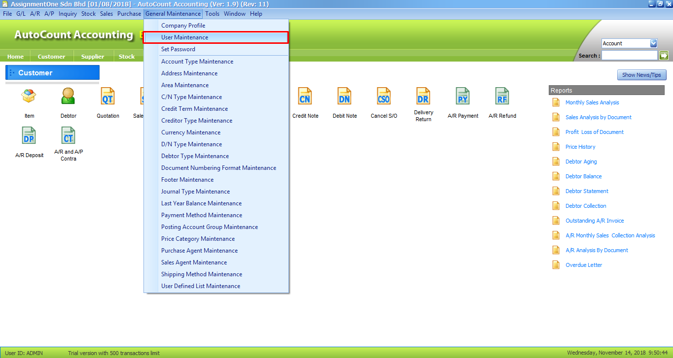Open the Inquiry menu
The height and width of the screenshot is (358, 673).
pos(68,14)
